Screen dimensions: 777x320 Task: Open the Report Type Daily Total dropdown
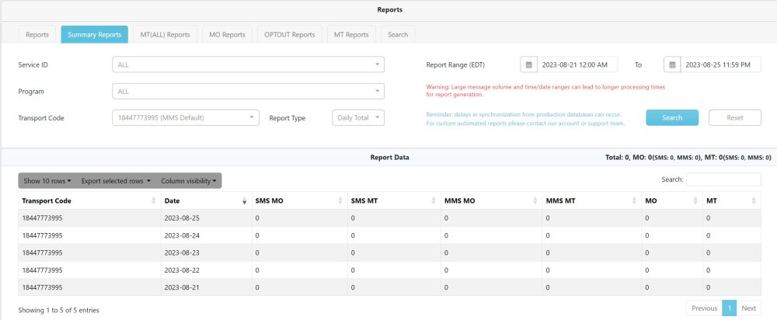click(357, 118)
